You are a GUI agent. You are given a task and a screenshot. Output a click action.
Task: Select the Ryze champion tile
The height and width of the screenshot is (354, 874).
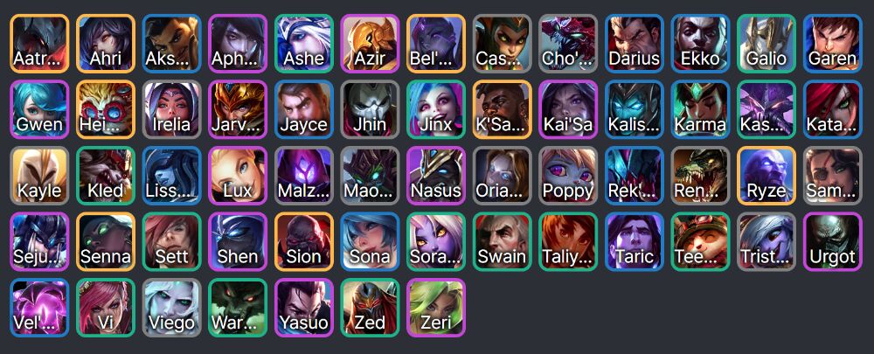point(766,176)
